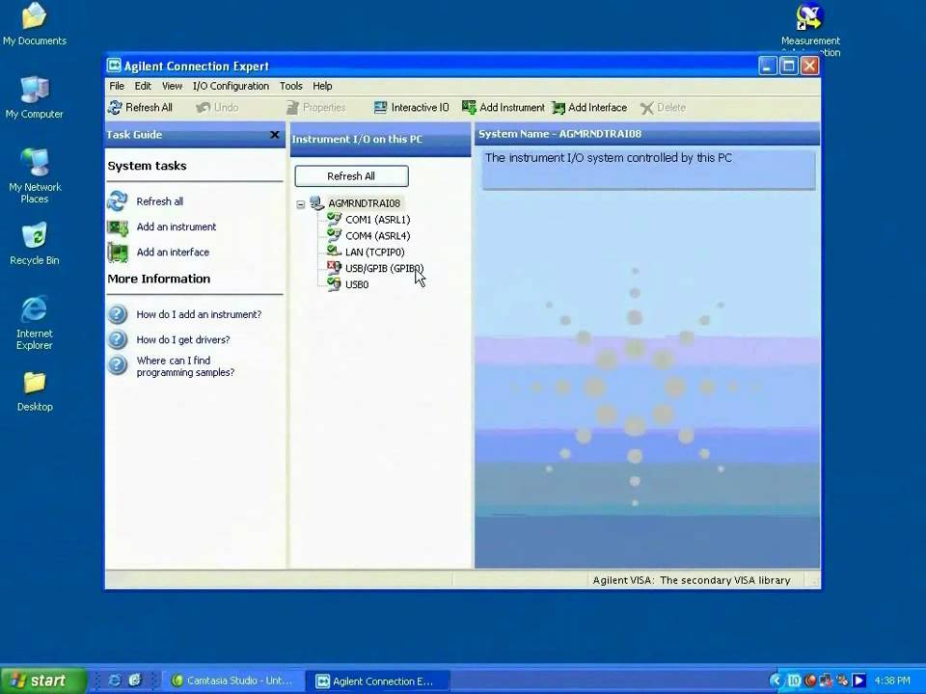Select the LAN (TCPIP0) tree label

point(375,252)
